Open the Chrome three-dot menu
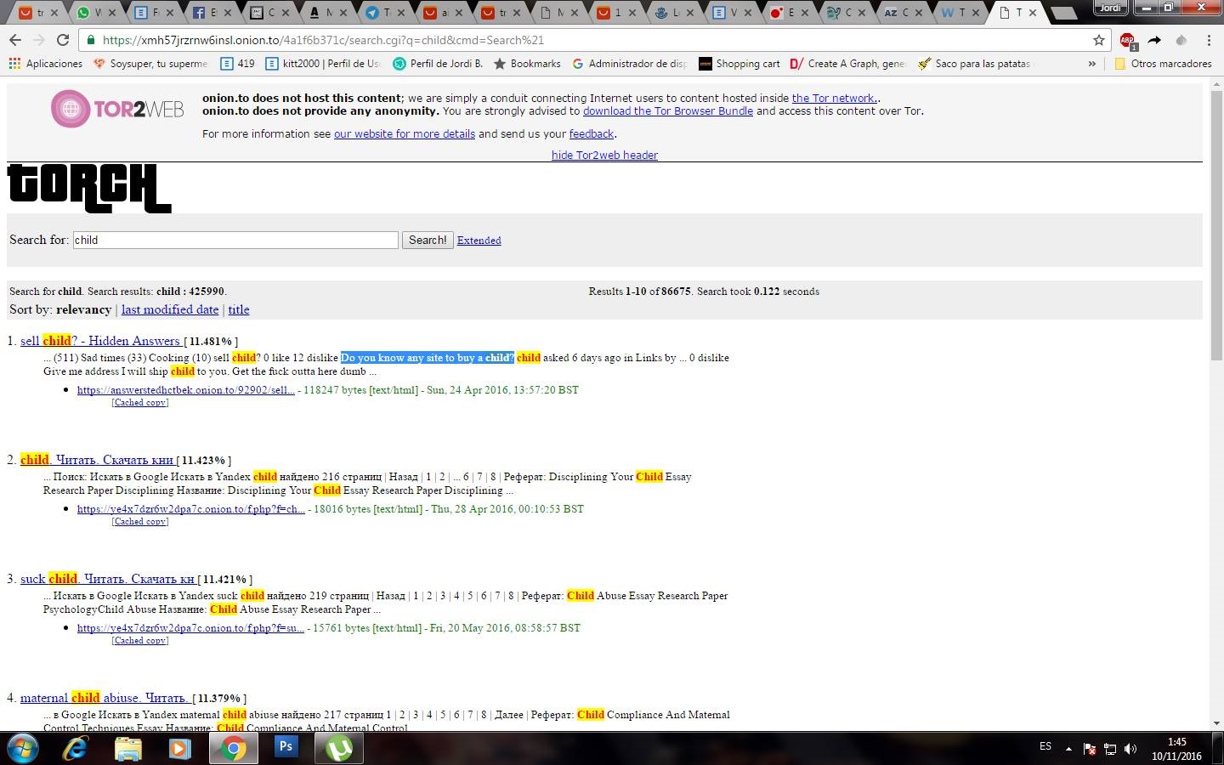 point(1209,40)
